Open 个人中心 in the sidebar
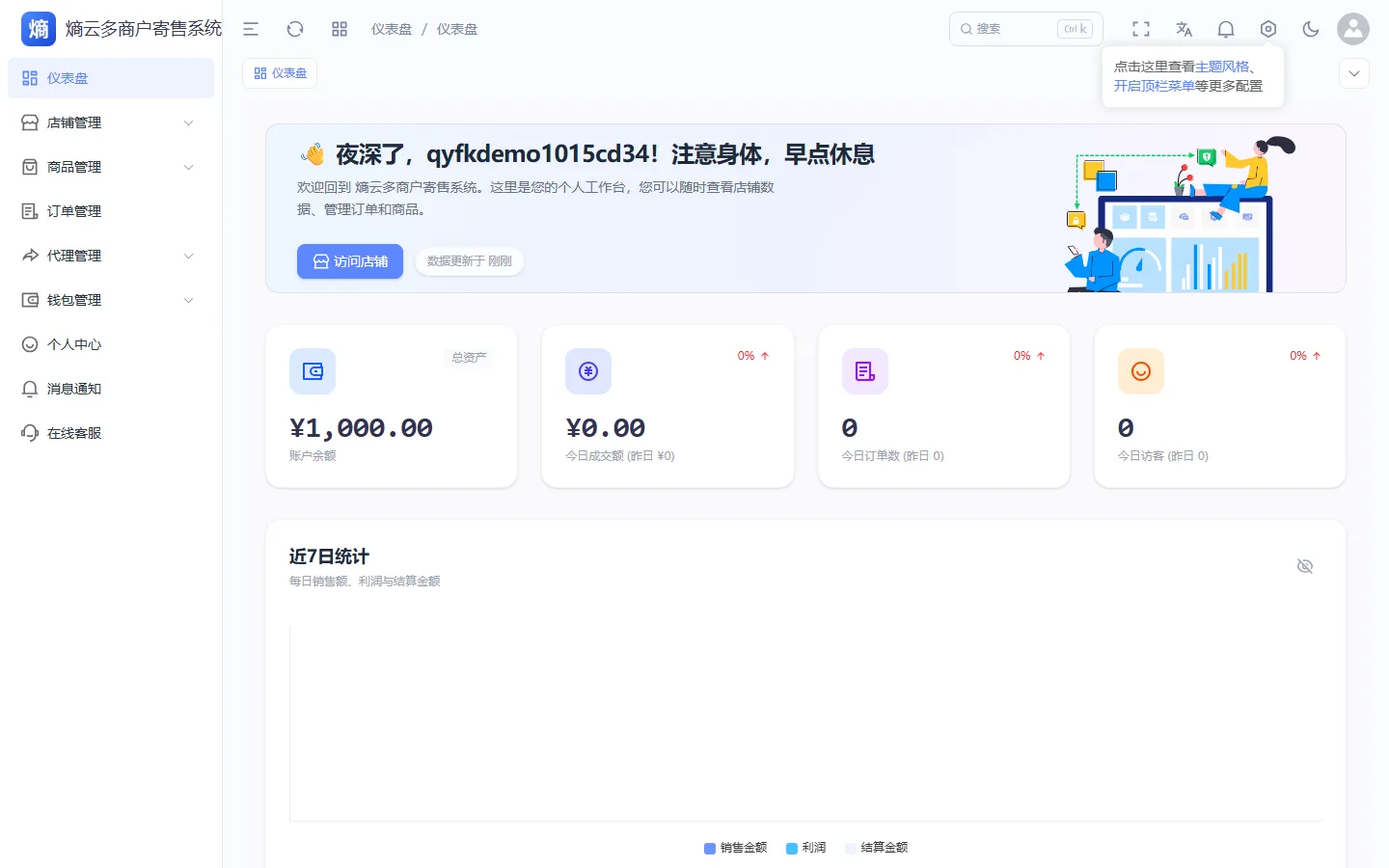 111,344
